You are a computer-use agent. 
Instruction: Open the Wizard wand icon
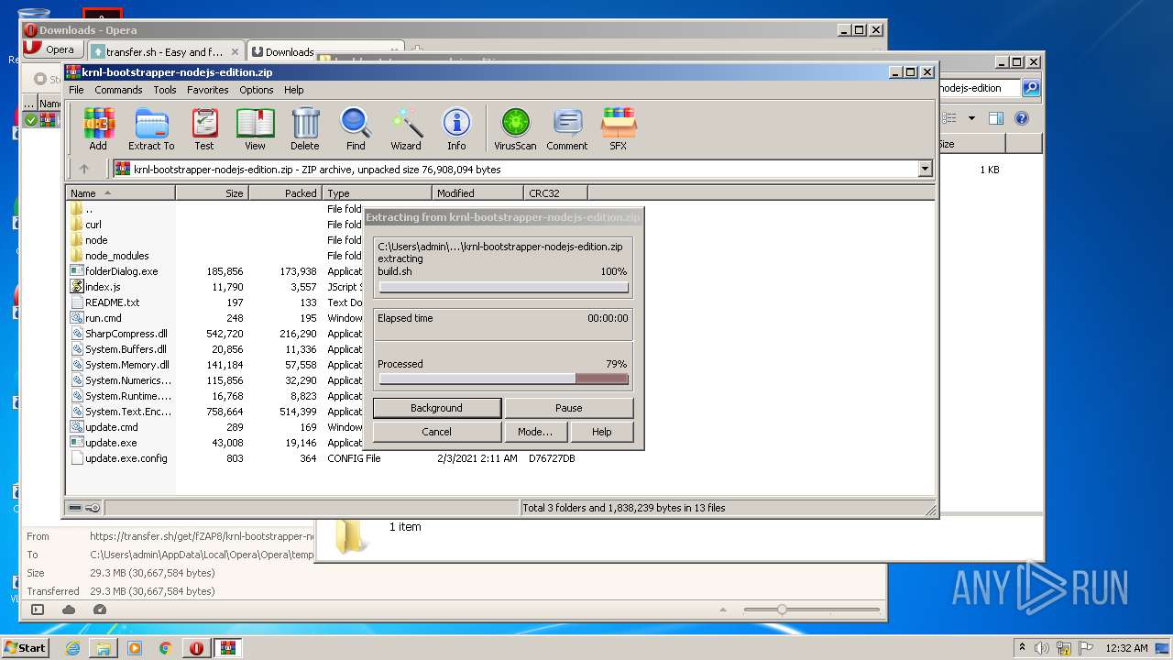[406, 129]
